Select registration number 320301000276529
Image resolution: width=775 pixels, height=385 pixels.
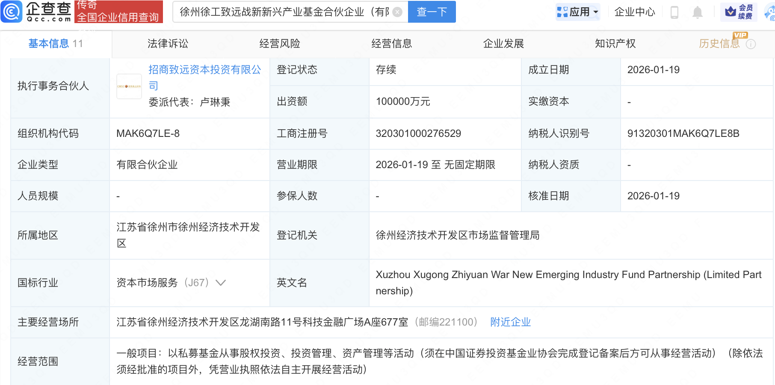pyautogui.click(x=418, y=133)
